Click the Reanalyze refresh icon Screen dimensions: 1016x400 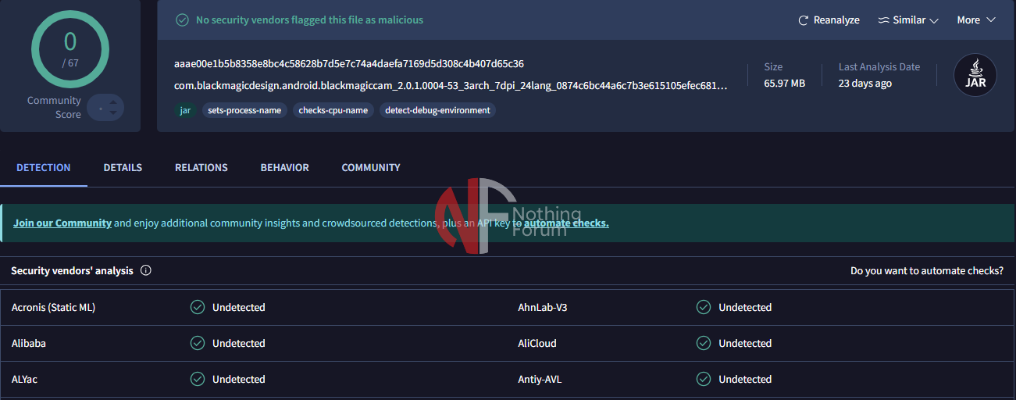click(803, 20)
